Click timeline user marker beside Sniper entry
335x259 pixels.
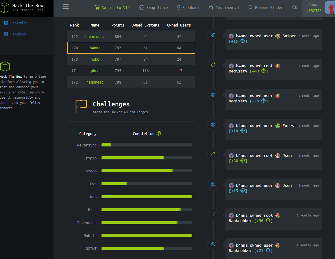click(x=213, y=35)
